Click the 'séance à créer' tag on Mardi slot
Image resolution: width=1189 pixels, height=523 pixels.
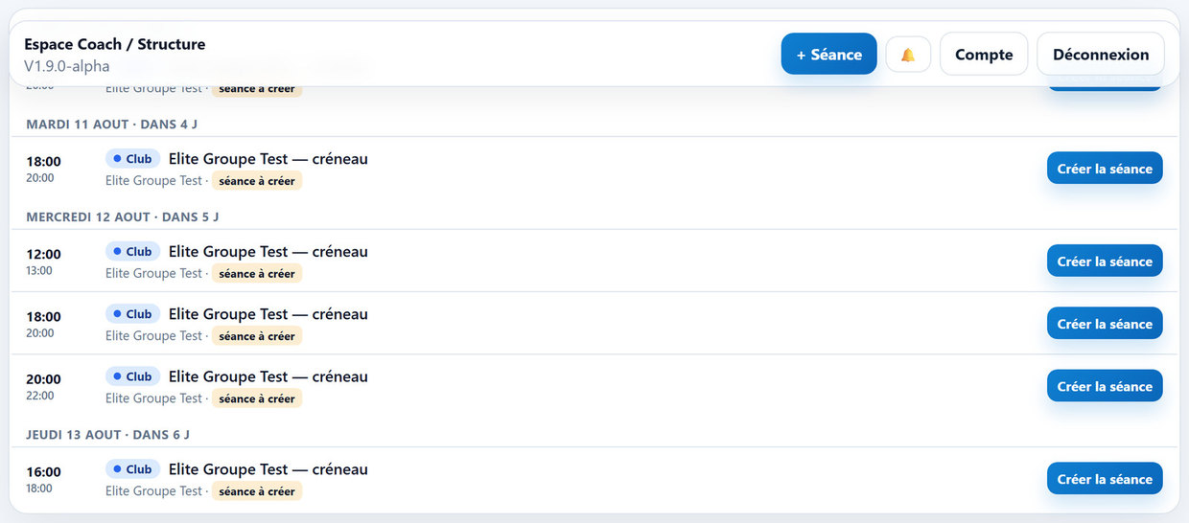point(257,181)
